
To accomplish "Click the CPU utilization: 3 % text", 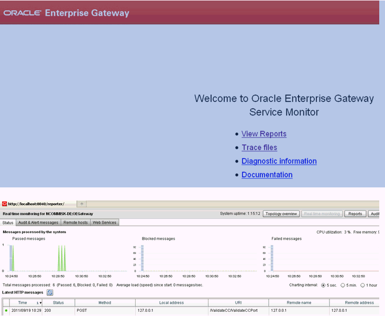I will pyautogui.click(x=334, y=232).
